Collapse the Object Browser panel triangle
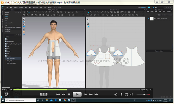Image resolution: width=174 pixels, height=104 pixels. [x=146, y=10]
